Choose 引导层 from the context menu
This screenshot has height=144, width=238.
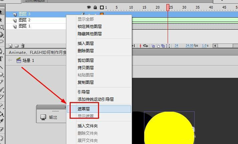84,92
